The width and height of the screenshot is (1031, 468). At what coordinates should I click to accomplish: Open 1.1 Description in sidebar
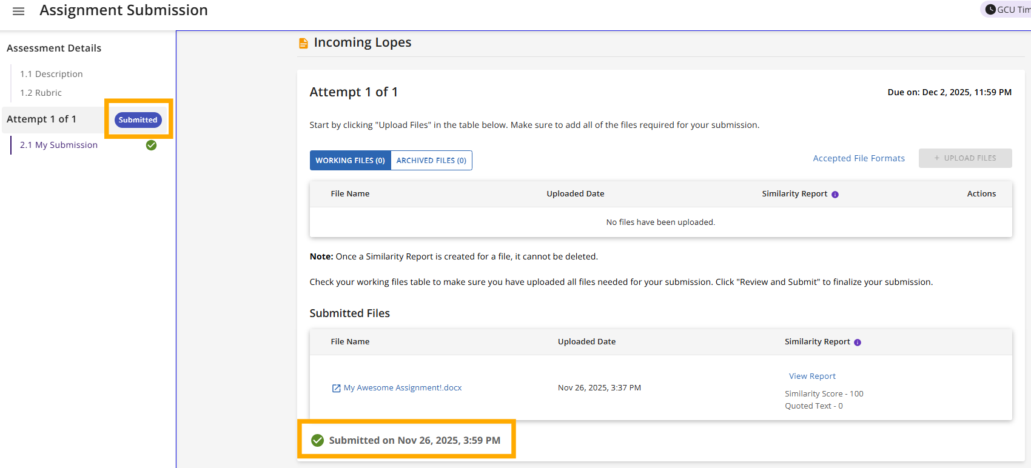pyautogui.click(x=52, y=74)
